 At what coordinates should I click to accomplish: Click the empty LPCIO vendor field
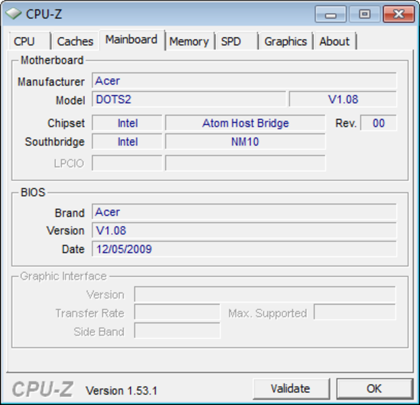point(127,163)
